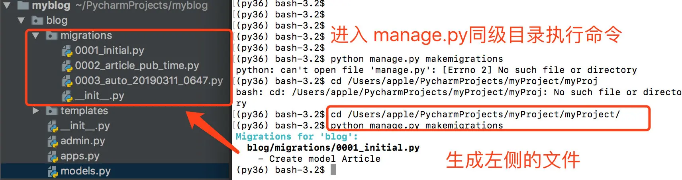Viewport: 682px width, 180px height.
Task: Click the admin.py Python file icon
Action: point(53,141)
